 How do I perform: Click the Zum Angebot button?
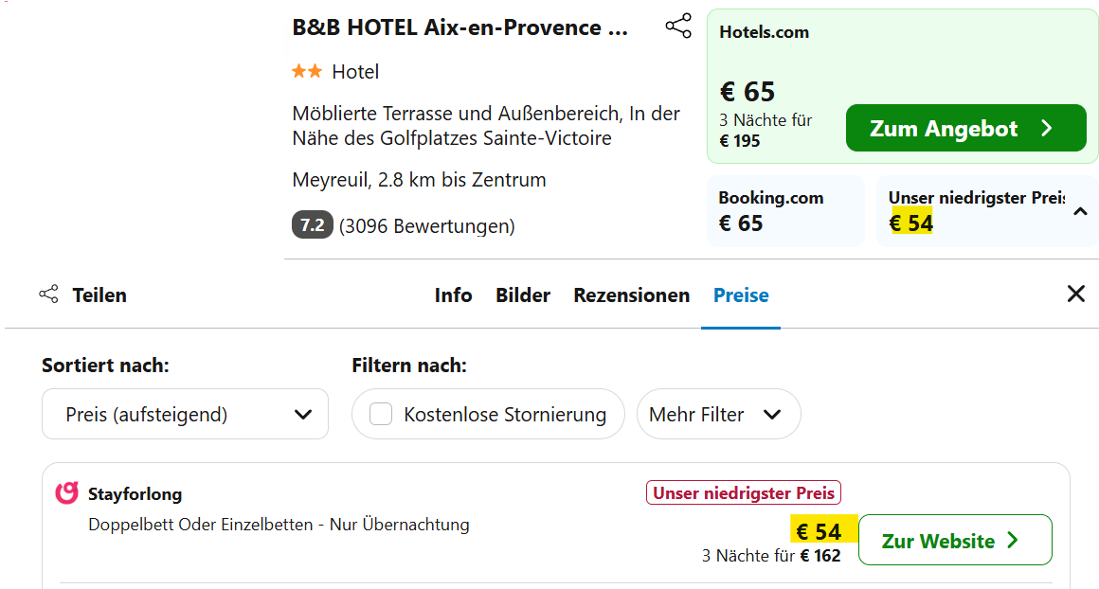point(965,128)
